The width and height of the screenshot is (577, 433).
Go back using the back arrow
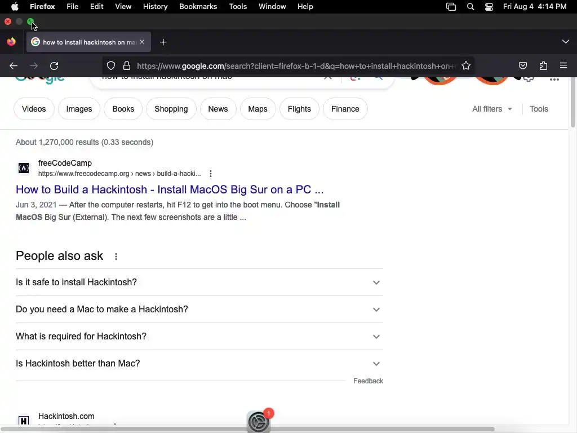point(14,66)
